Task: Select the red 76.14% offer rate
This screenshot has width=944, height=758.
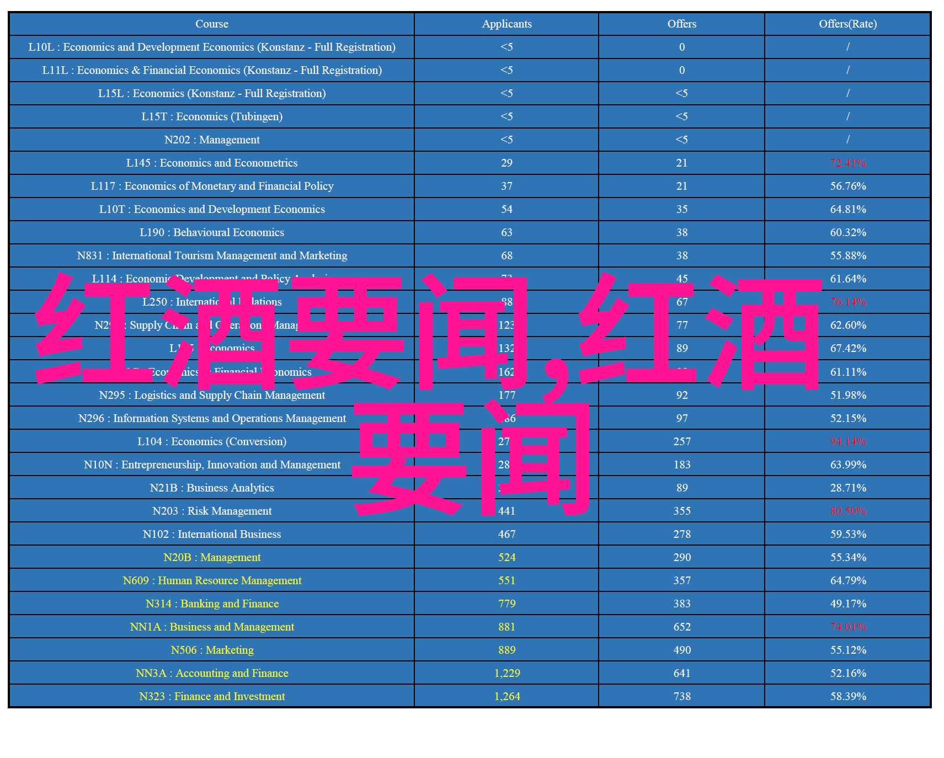Action: (x=848, y=302)
